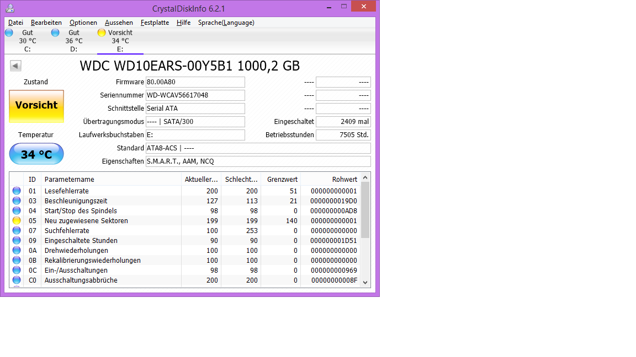The width and height of the screenshot is (636, 357).
Task: Click the yellow Vorsicht indicator for drive E:
Action: [x=102, y=33]
